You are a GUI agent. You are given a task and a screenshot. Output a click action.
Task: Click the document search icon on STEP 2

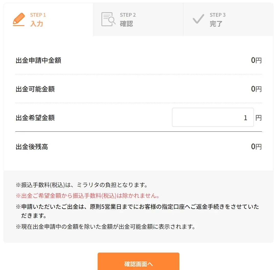108,19
